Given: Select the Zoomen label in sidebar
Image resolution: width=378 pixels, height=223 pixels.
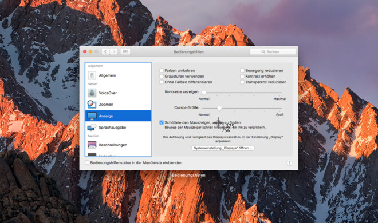Looking at the screenshot, I should 106,105.
